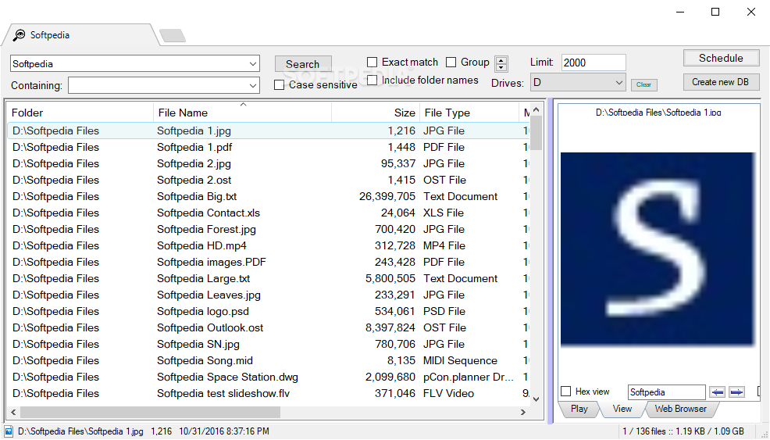Click the horizontal scrollbar right arrow
Image resolution: width=770 pixels, height=440 pixels.
click(523, 412)
